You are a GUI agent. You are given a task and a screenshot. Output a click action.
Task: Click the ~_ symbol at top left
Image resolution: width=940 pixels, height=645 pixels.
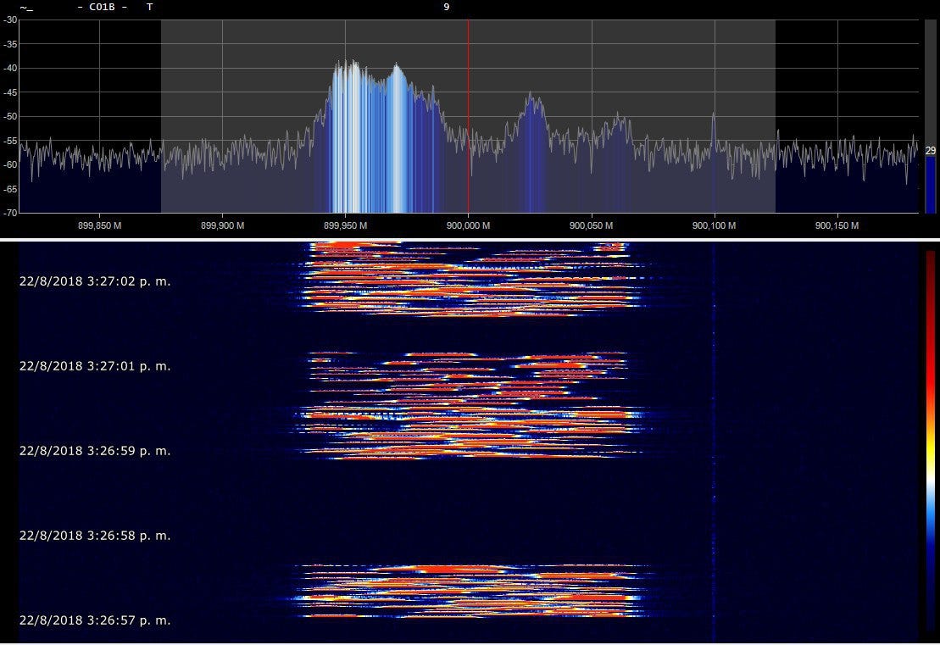pyautogui.click(x=26, y=8)
